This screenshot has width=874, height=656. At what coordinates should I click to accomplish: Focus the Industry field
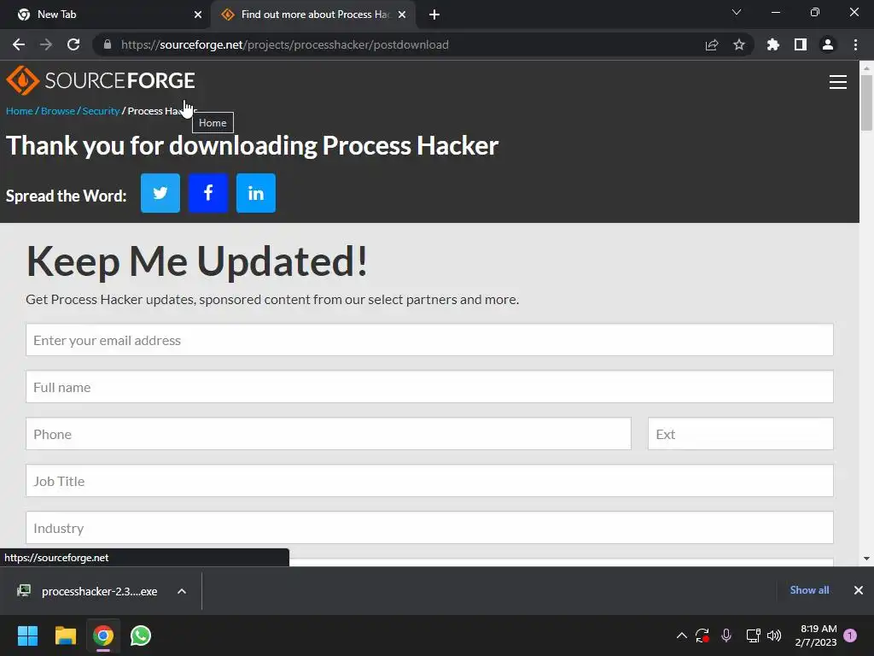(x=430, y=527)
